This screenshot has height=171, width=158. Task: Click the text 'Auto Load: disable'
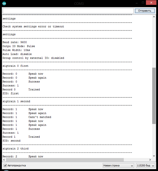coord(17,54)
